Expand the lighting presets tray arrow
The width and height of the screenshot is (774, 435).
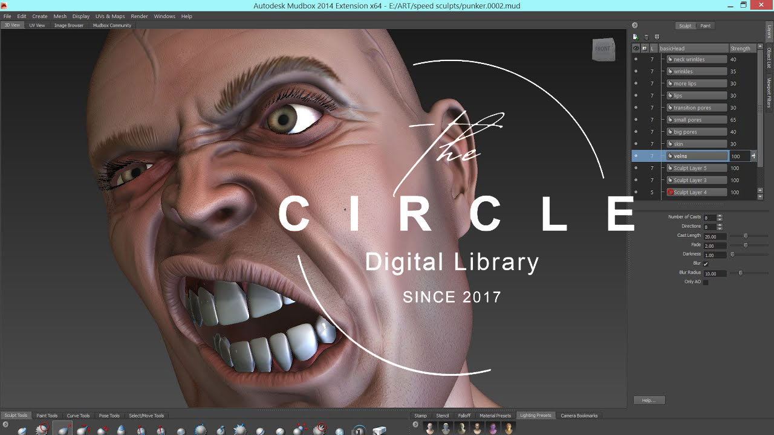click(x=415, y=425)
